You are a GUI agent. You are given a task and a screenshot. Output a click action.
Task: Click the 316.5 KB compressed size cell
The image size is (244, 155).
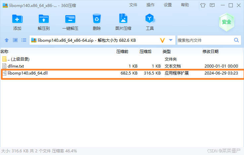(152, 73)
